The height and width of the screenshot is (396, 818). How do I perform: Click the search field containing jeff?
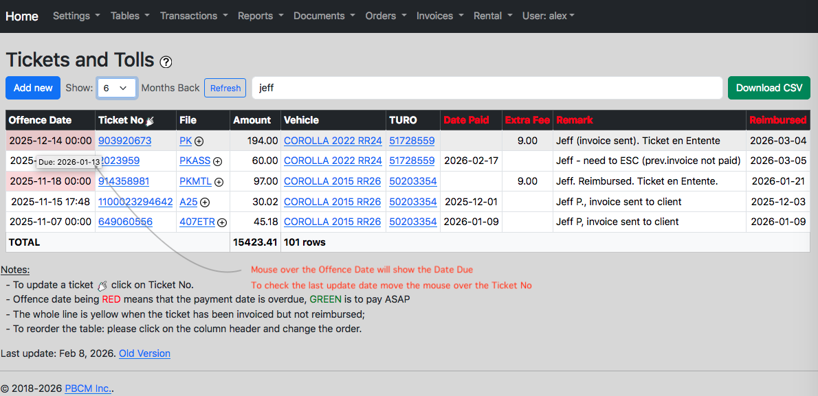(x=487, y=88)
